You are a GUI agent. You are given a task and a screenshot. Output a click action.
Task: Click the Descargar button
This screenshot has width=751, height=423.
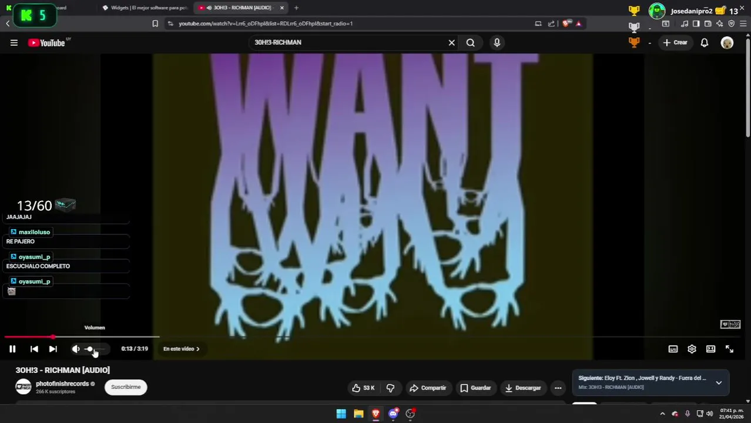[x=522, y=388]
